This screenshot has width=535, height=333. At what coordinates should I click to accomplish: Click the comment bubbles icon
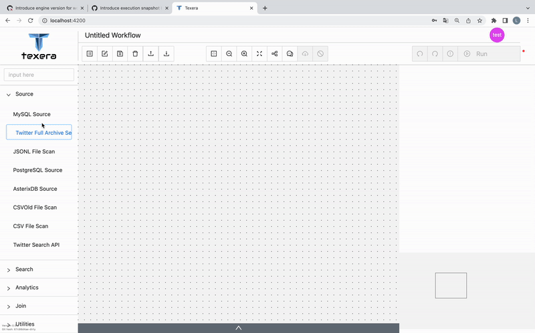[x=290, y=54]
